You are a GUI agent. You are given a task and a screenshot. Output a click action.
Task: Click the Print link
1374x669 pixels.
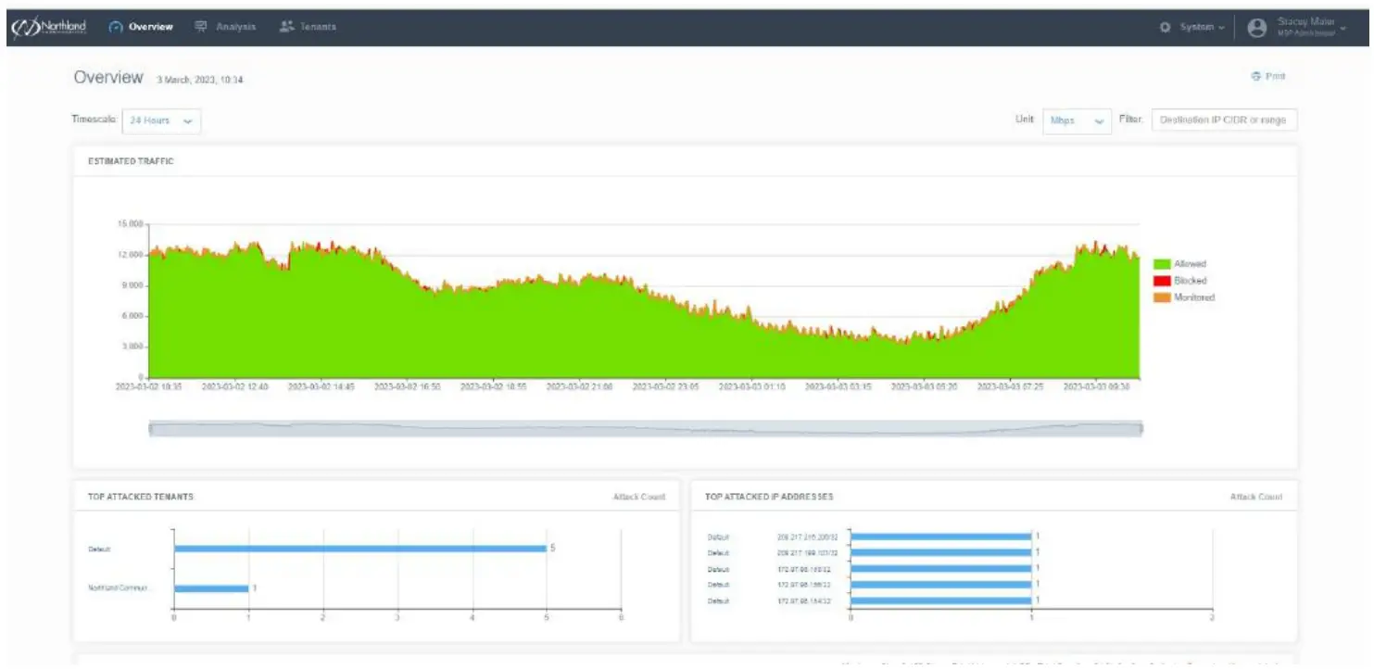[x=1274, y=76]
